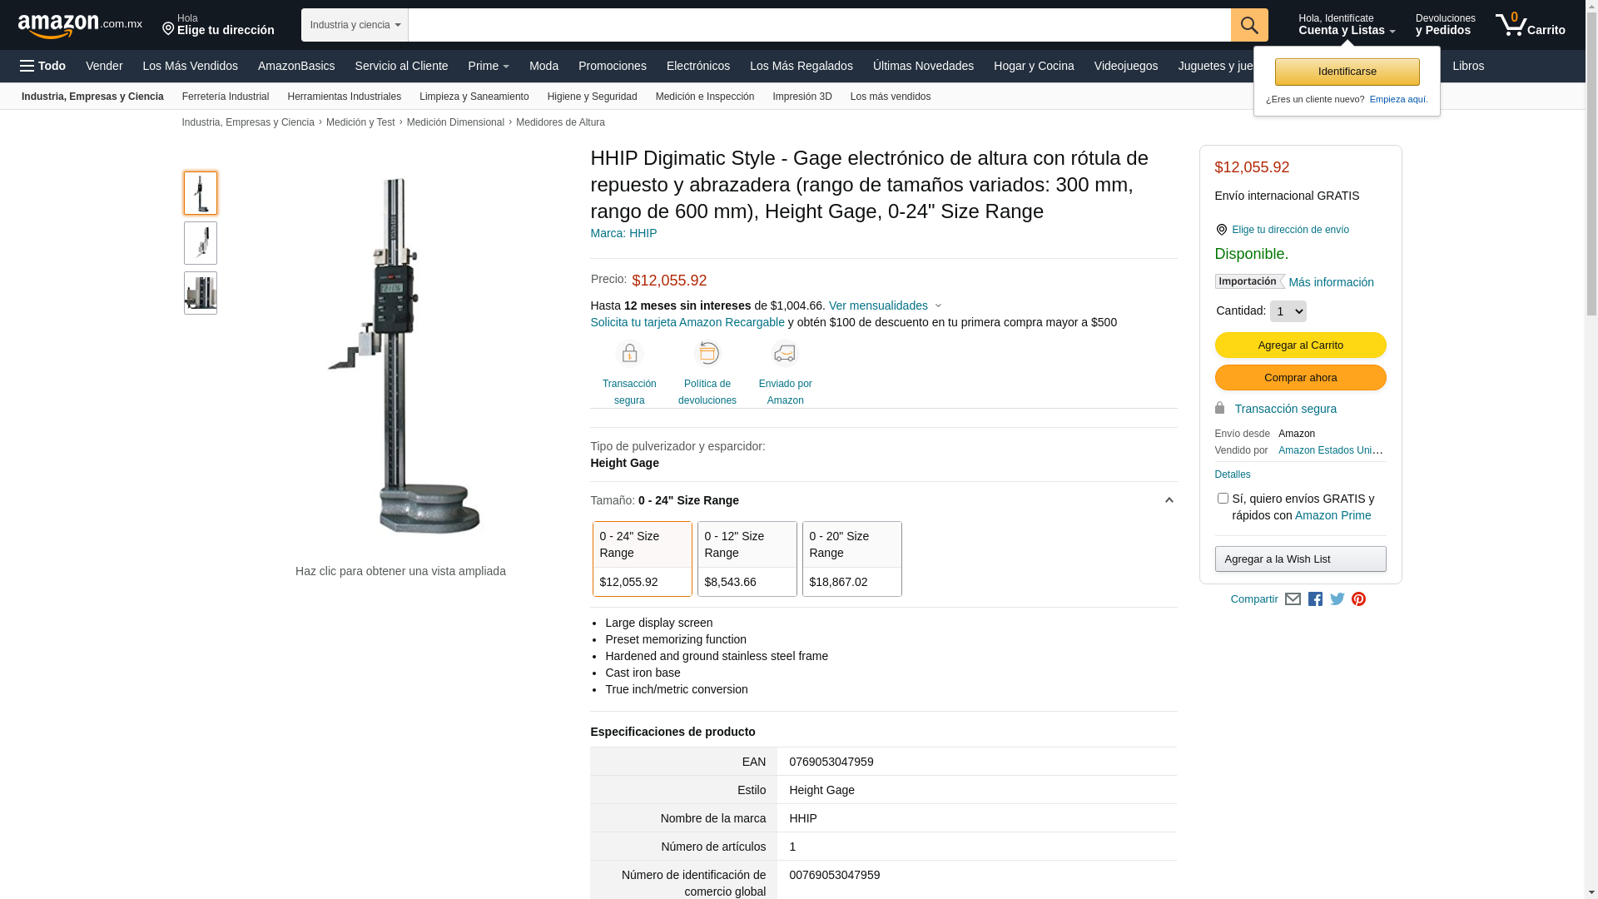Screen dimensions: 1598x899
Task: Open the Videojuegos navigation menu item
Action: [x=1125, y=66]
